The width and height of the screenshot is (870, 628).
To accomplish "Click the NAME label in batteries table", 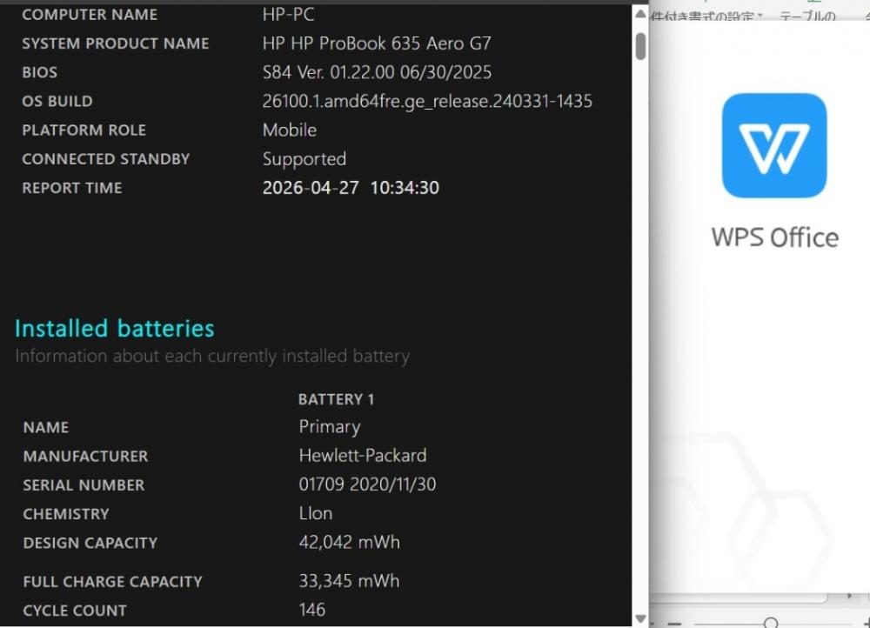I will point(46,427).
